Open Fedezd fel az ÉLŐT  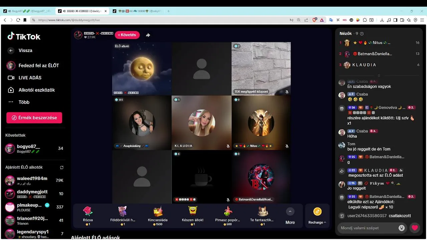coord(33,66)
